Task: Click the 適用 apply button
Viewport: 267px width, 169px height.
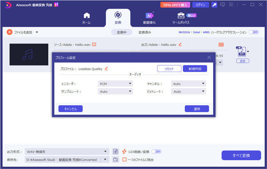Action: click(x=197, y=109)
